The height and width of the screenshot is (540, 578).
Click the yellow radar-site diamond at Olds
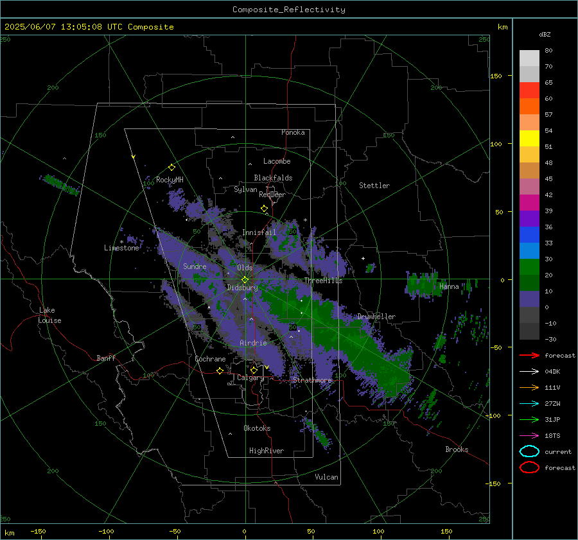tap(245, 280)
